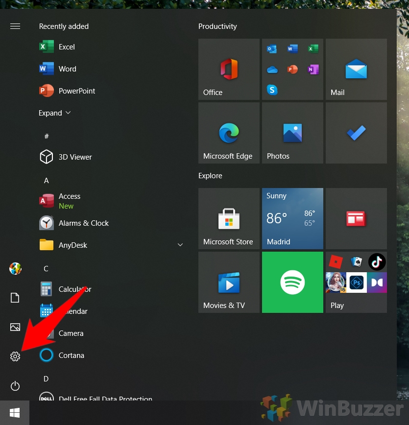Open the red News tile
The image size is (409, 425).
(356, 218)
